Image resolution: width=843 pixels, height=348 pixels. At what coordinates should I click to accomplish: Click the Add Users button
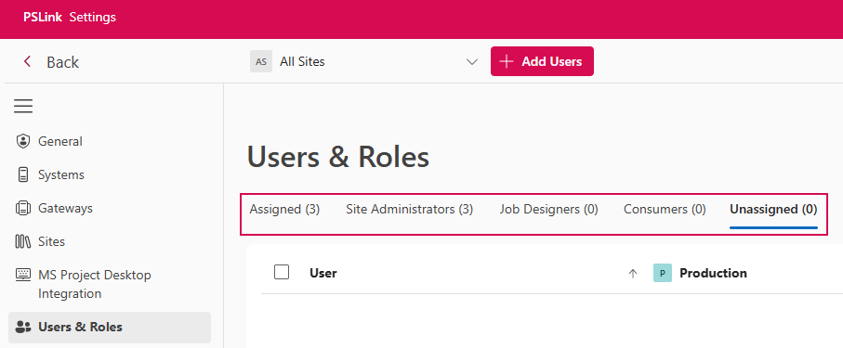(x=542, y=61)
